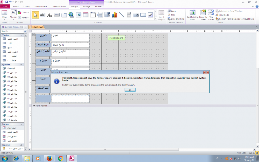This screenshot has height=162, width=259.
Task: Select the Tab Control tool
Action: click(x=64, y=15)
